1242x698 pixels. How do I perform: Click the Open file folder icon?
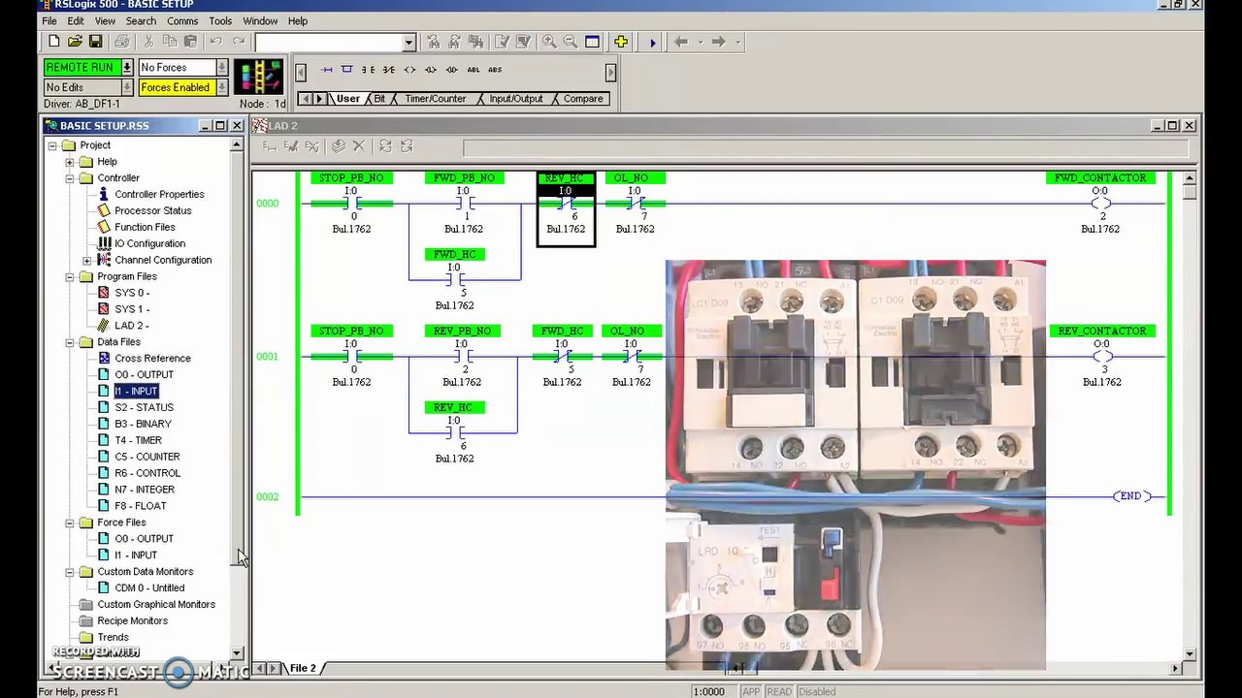click(75, 42)
